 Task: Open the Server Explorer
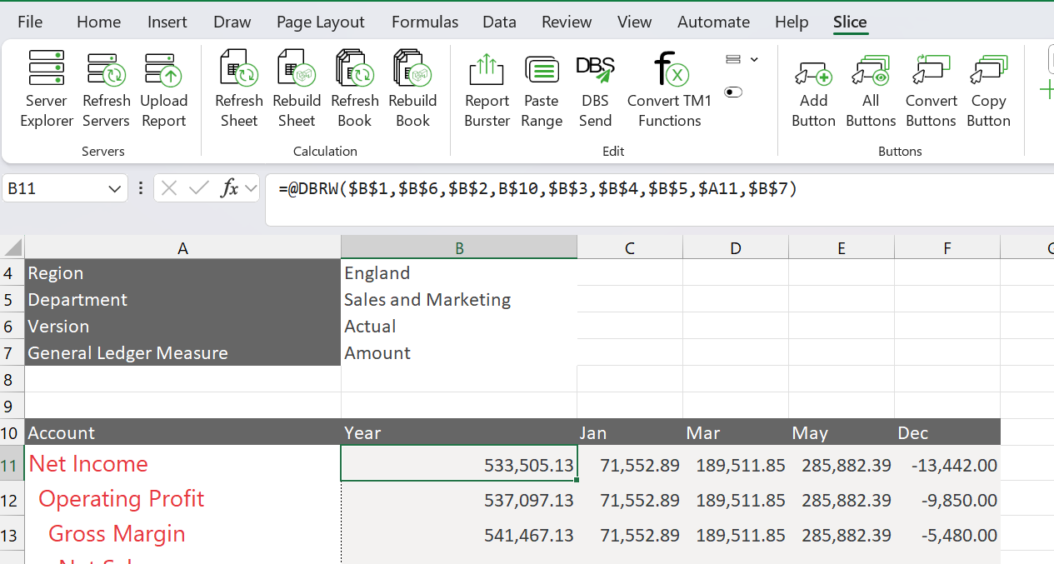click(47, 89)
